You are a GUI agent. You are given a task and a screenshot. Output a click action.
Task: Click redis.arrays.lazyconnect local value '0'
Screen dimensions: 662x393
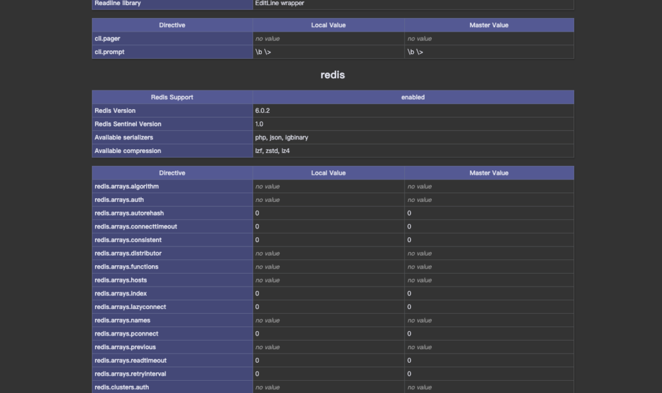[x=257, y=307]
